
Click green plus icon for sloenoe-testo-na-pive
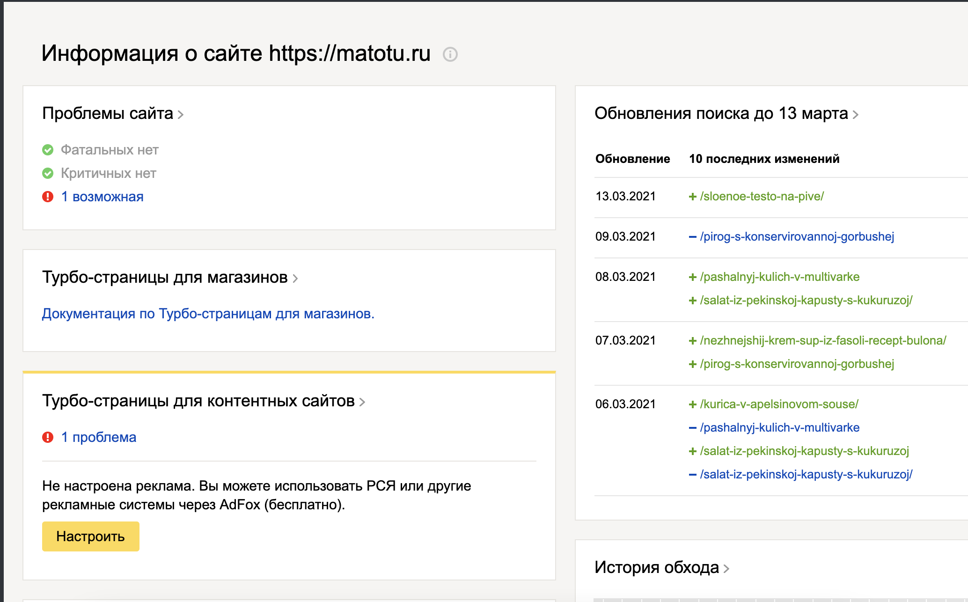(x=693, y=197)
